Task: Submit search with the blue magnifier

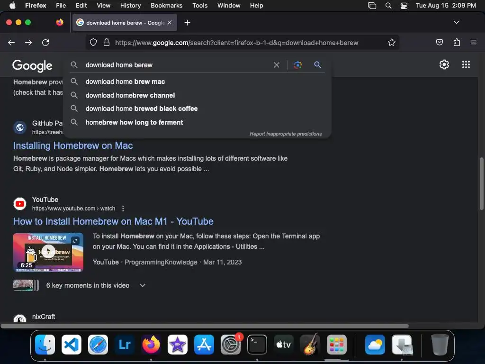Action: point(317,64)
